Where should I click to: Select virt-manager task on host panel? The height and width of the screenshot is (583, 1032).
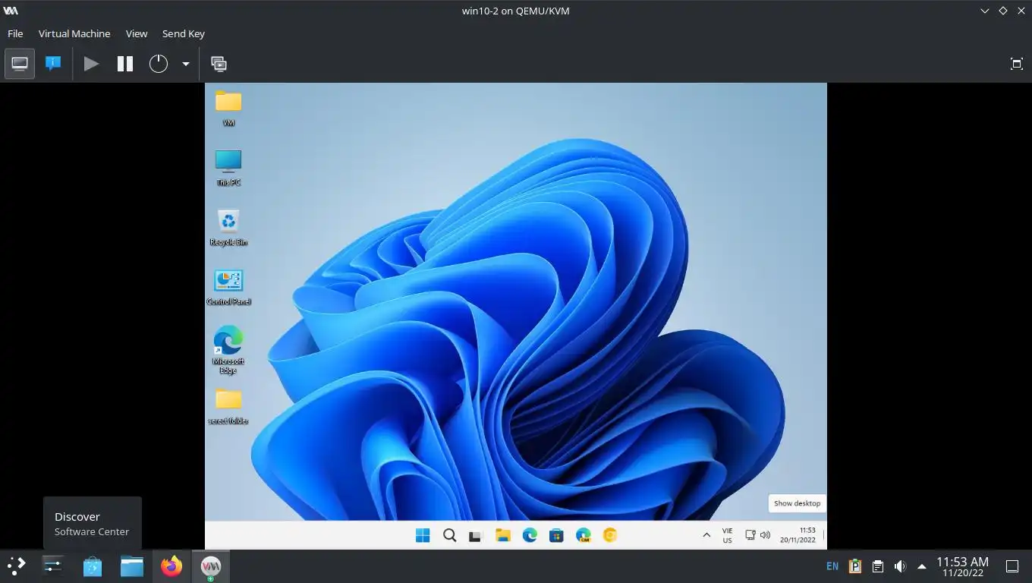[x=210, y=566]
